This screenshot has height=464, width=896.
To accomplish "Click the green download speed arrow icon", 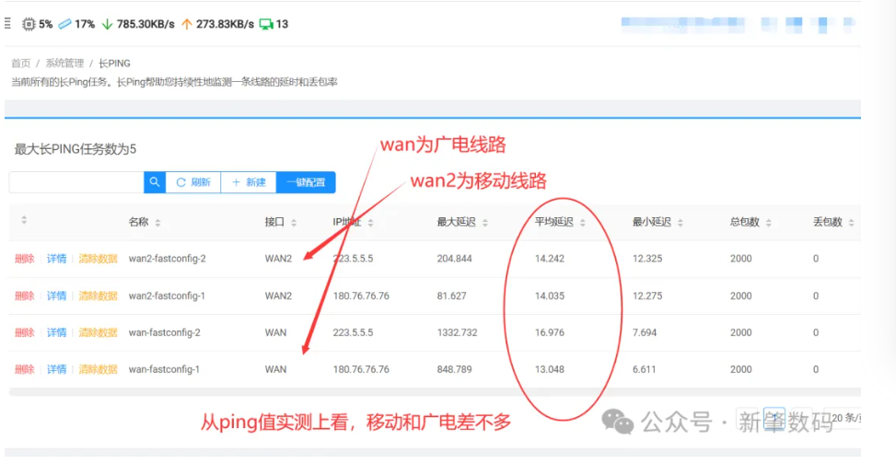I will 107,24.
